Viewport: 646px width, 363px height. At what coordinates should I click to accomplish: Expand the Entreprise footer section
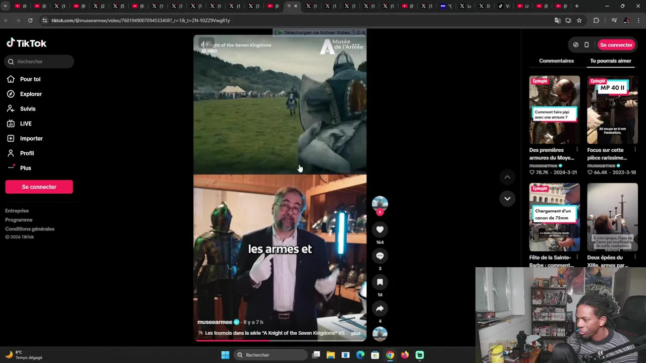point(17,211)
